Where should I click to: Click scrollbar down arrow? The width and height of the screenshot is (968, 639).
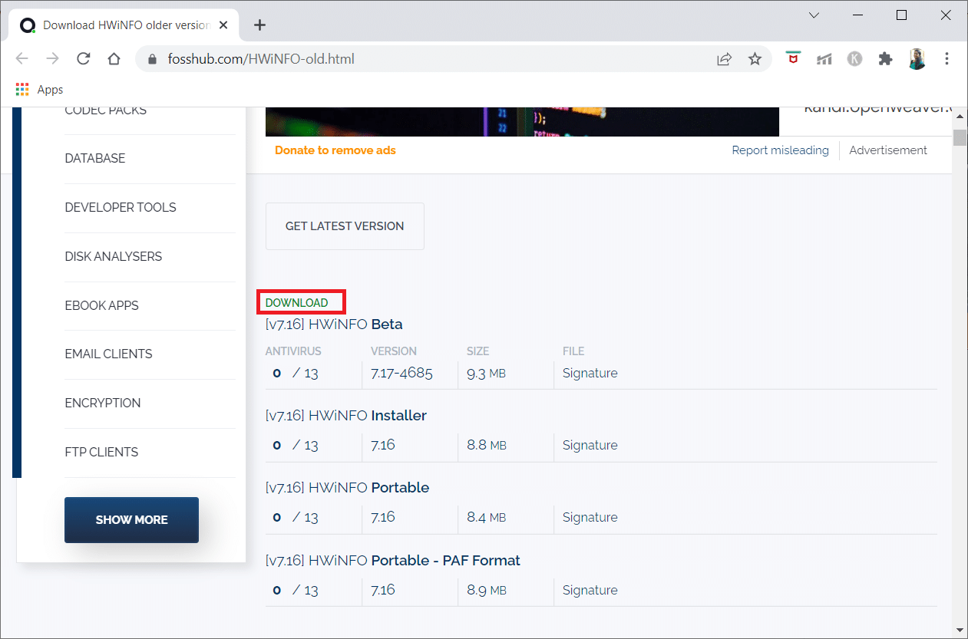[960, 631]
